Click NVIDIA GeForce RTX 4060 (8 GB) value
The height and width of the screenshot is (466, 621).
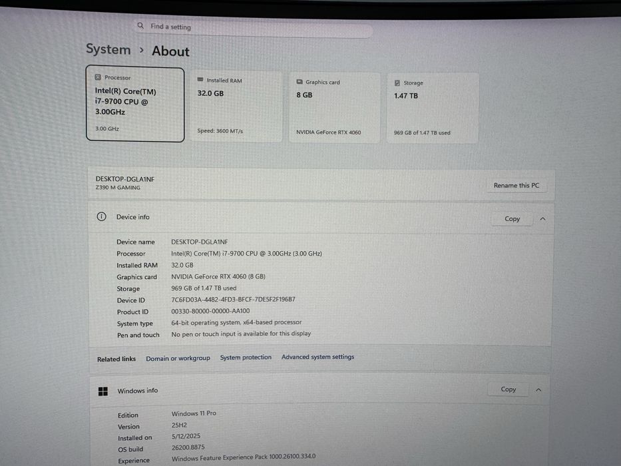coord(218,276)
